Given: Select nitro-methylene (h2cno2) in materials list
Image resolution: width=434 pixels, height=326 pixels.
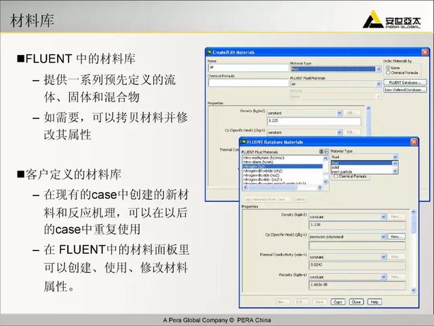Looking at the screenshot, I should click(x=282, y=158).
